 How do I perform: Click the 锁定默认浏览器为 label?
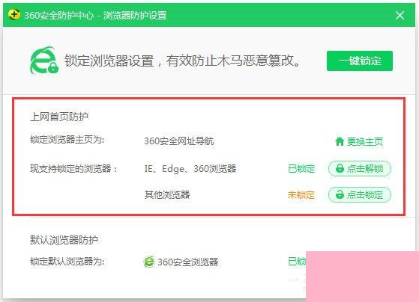tap(67, 261)
